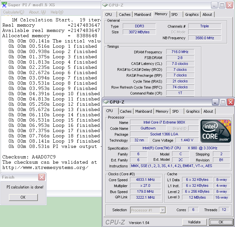Click the Channels # value Triple
Image resolution: width=235 pixels, height=227 pixels.
205,26
